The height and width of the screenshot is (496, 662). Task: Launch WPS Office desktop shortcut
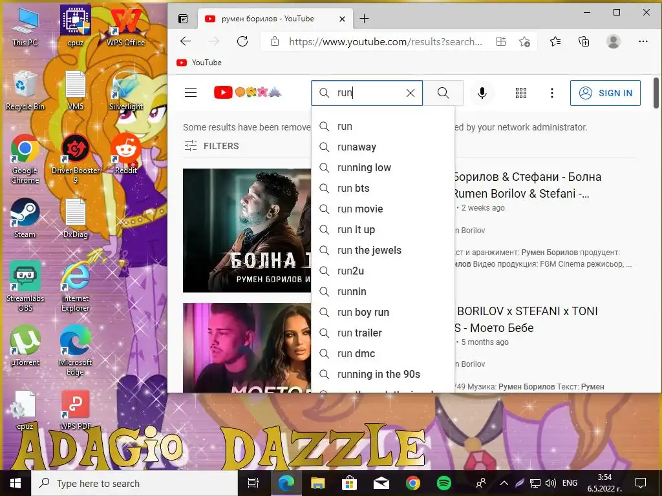(126, 26)
